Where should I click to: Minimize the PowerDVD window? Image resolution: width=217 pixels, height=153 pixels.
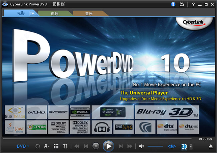[200, 5]
